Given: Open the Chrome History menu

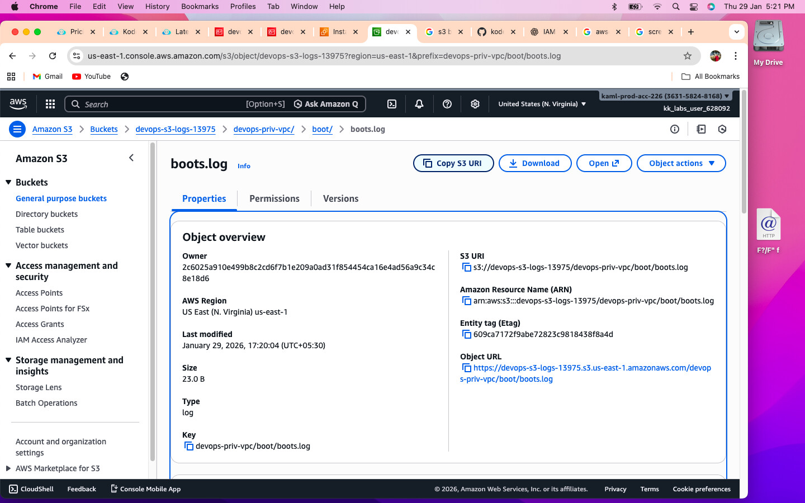Looking at the screenshot, I should coord(157,7).
